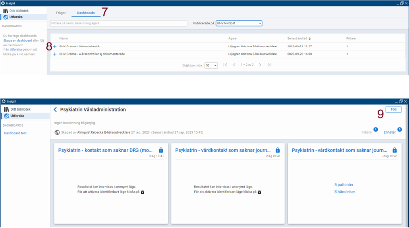Click date 2023-09-20 16:30 cell

pyautogui.click(x=299, y=54)
